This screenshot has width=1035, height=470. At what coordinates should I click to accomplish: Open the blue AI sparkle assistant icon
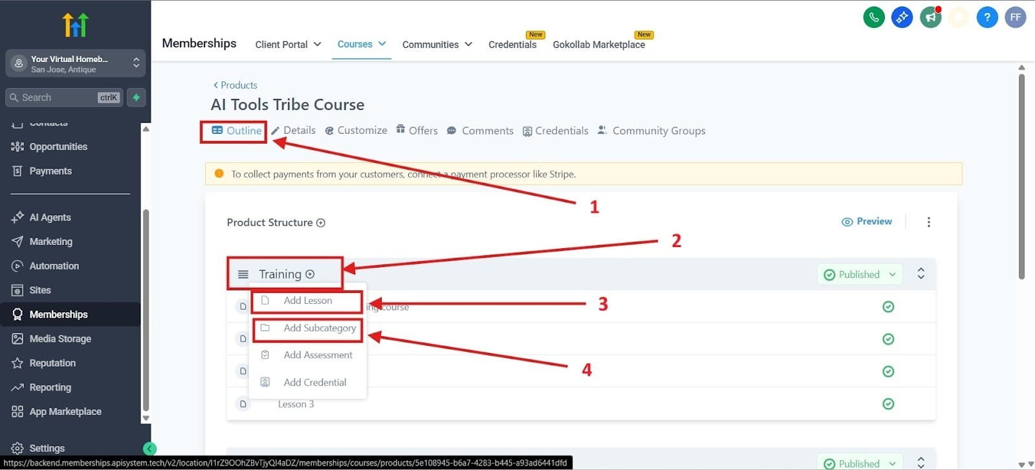902,17
